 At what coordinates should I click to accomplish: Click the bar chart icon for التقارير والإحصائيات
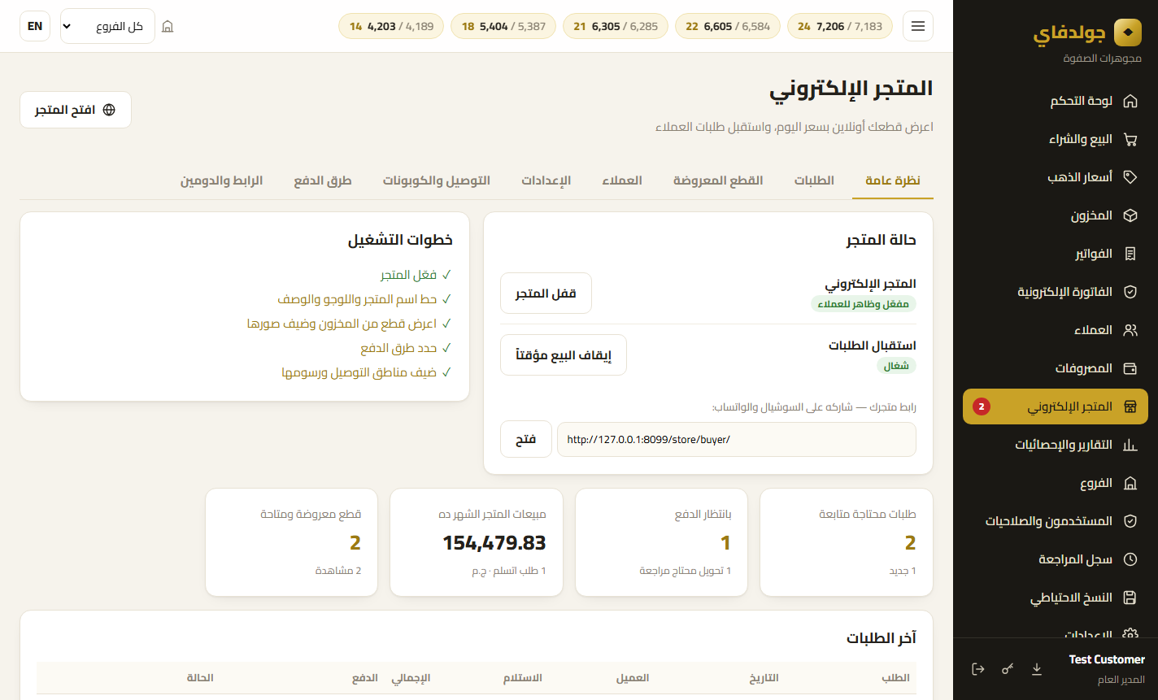pos(1130,445)
